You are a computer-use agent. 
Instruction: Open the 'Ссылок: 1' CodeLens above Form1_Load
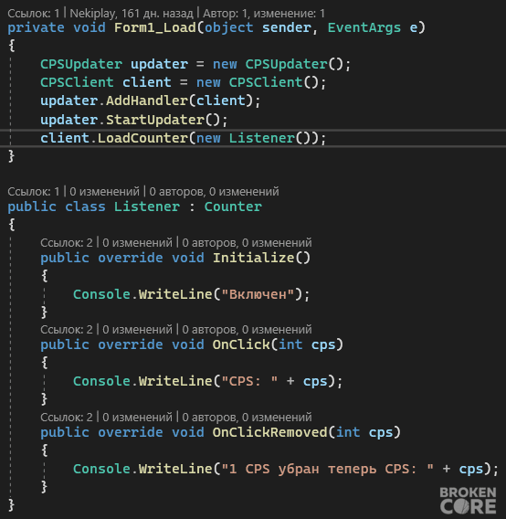(x=34, y=13)
